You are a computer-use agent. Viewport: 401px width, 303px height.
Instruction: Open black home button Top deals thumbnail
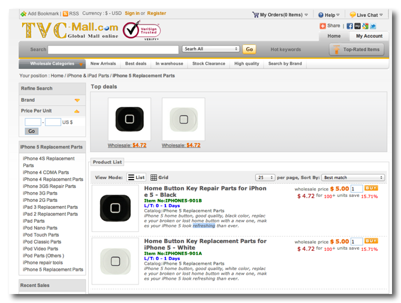129,119
